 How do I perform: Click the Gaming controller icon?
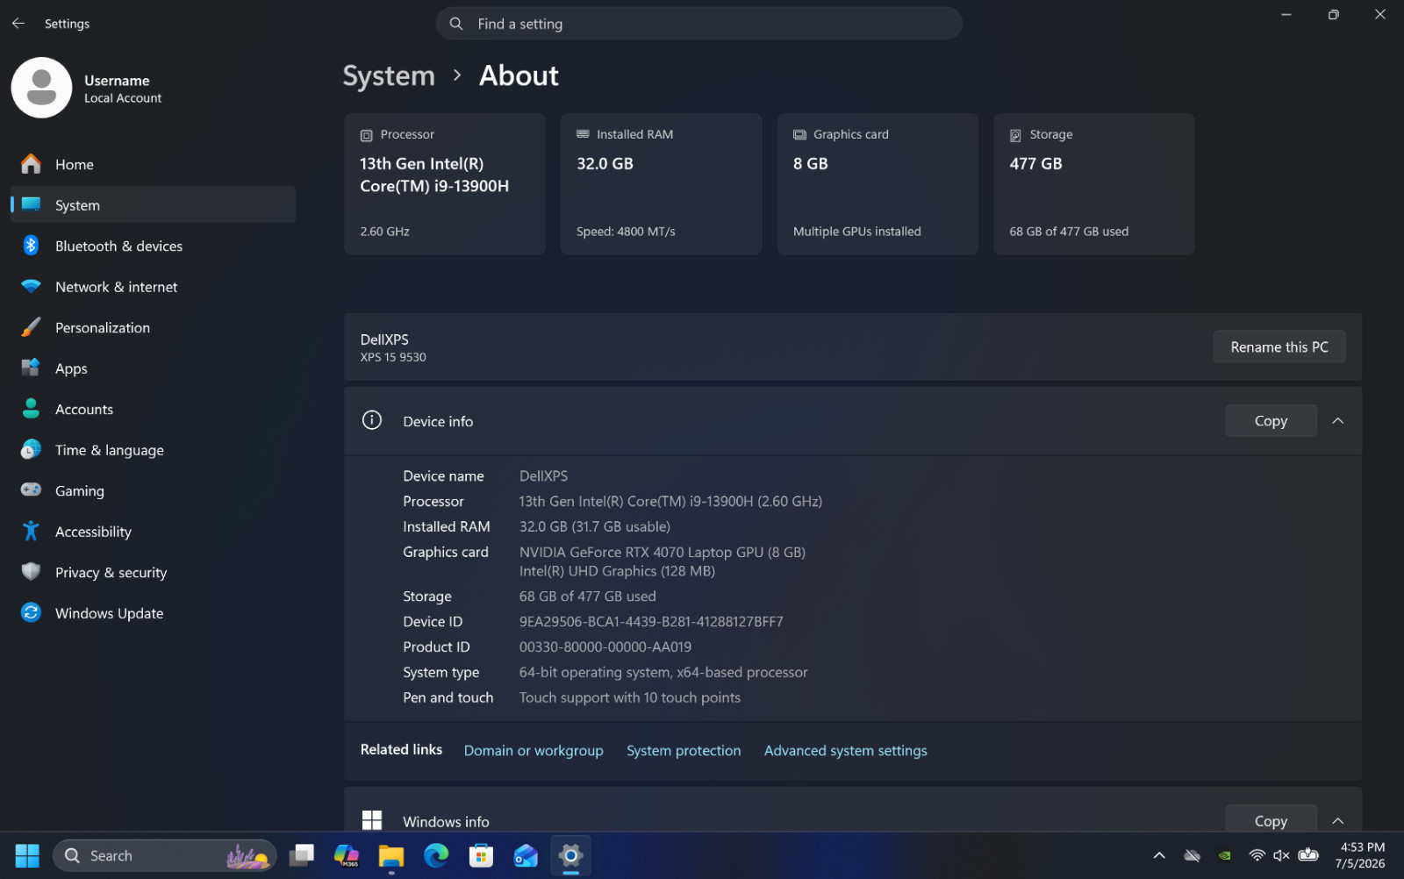31,490
